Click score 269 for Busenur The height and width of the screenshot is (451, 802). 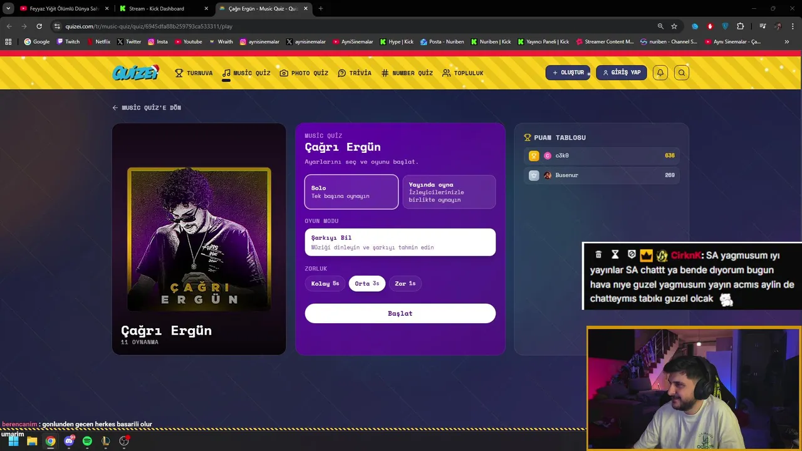point(670,175)
